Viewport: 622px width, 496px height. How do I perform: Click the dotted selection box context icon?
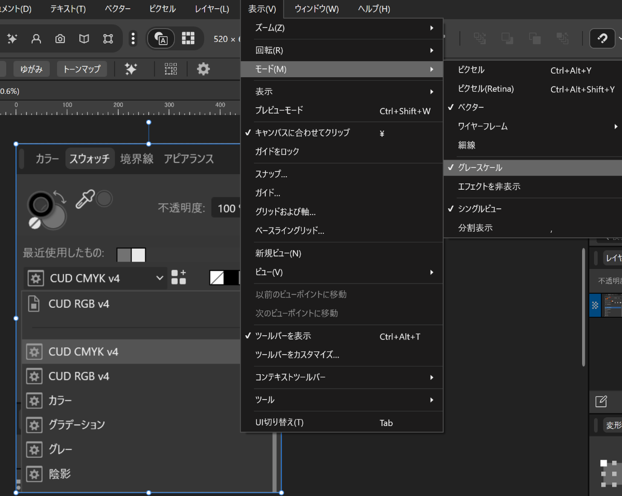(171, 68)
